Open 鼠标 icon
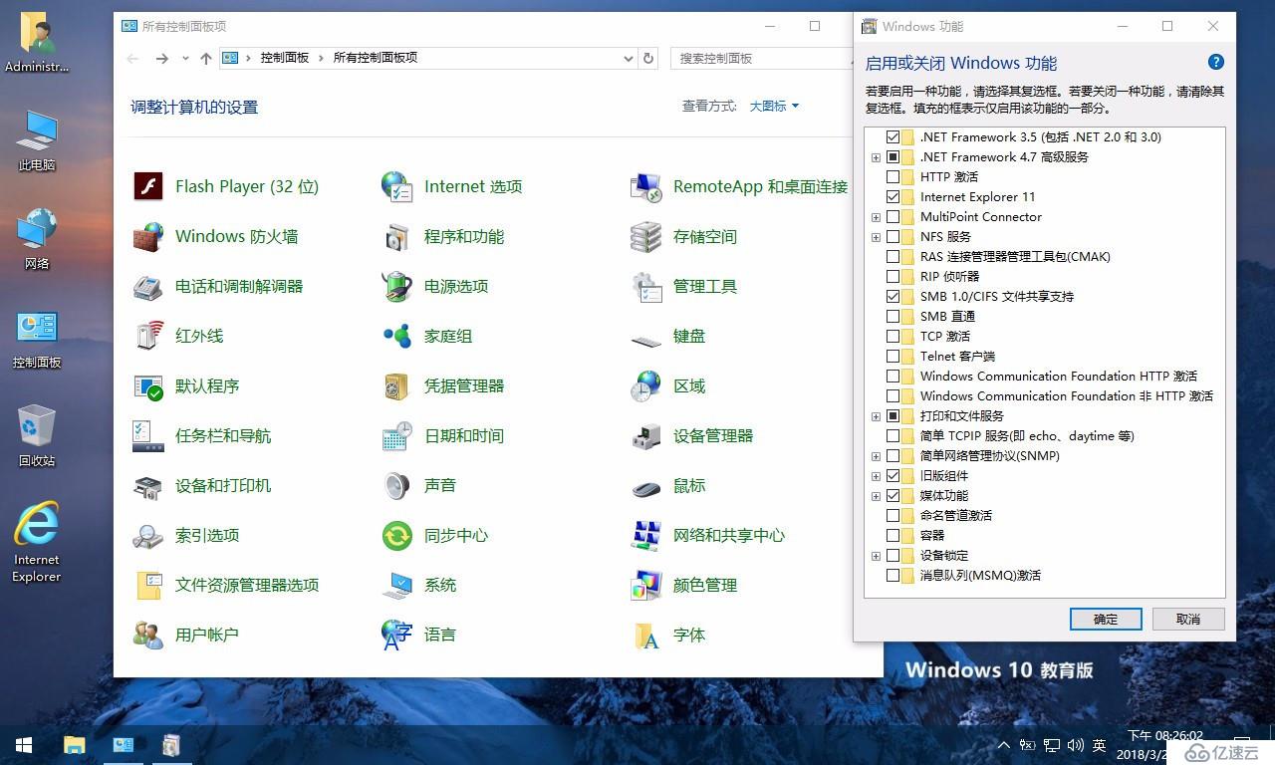Image resolution: width=1275 pixels, height=765 pixels. pyautogui.click(x=646, y=488)
